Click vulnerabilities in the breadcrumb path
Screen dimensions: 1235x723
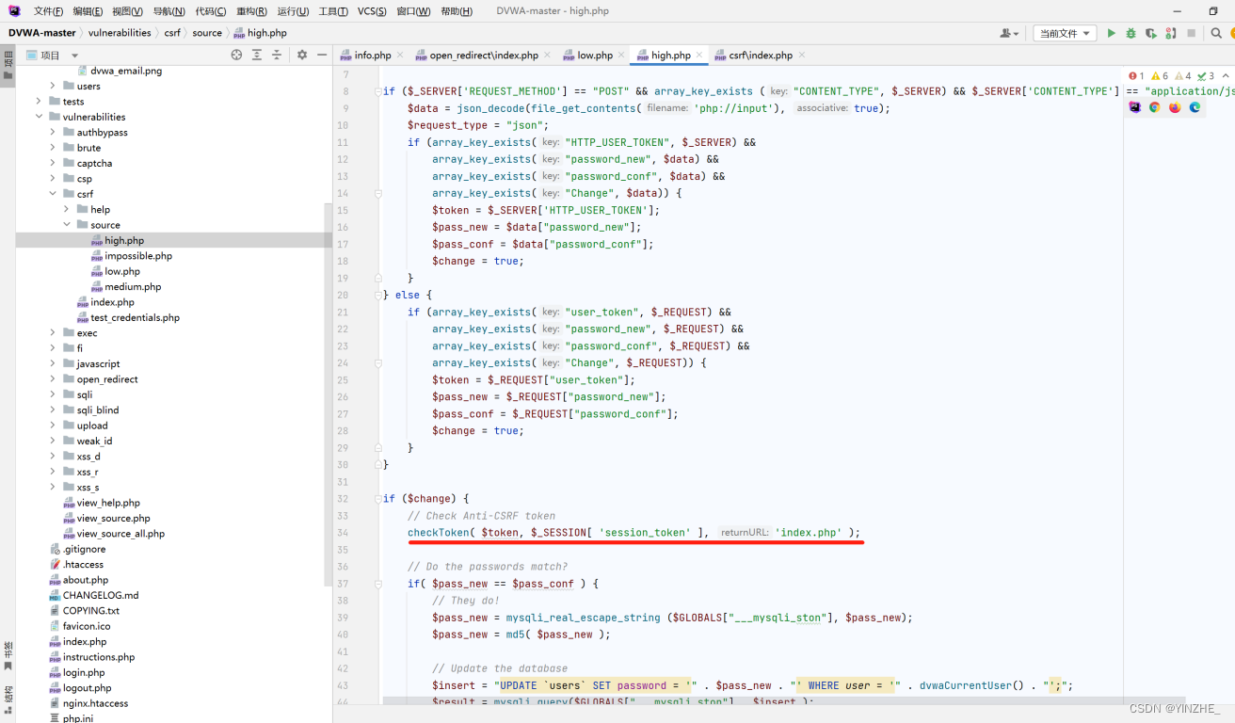[x=120, y=33]
